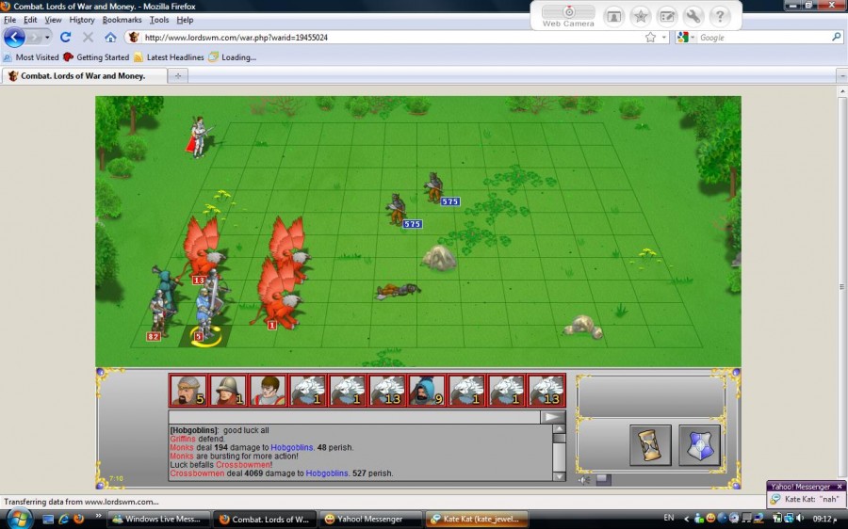Open Most Visited bookmarks folder
848x529 pixels.
tap(31, 57)
